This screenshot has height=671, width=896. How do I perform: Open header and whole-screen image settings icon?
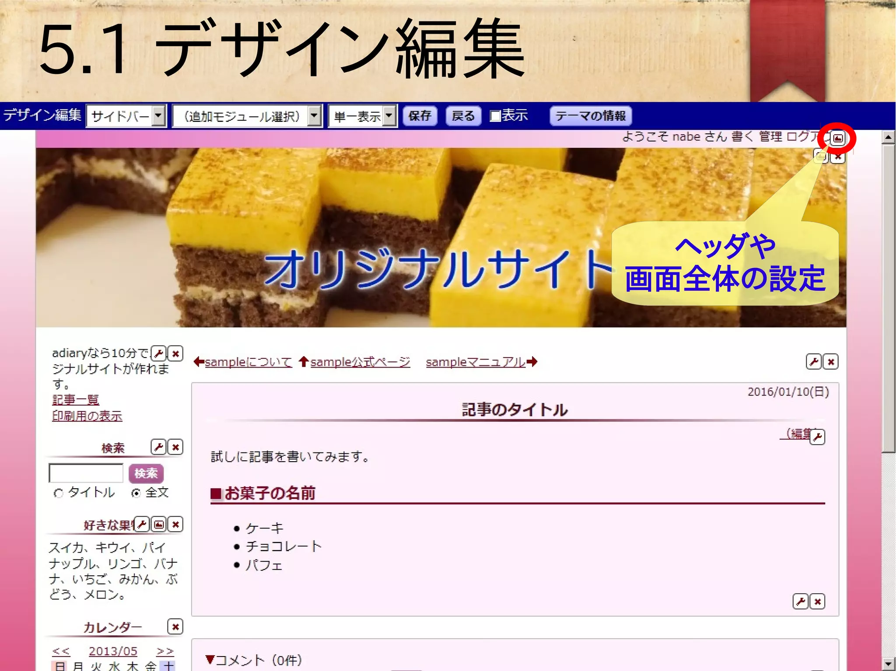[x=837, y=139]
